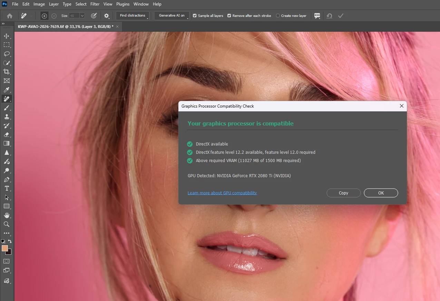Reset the stroke with undo arrow icon
Image resolution: width=440 pixels, height=301 pixels.
tap(329, 16)
